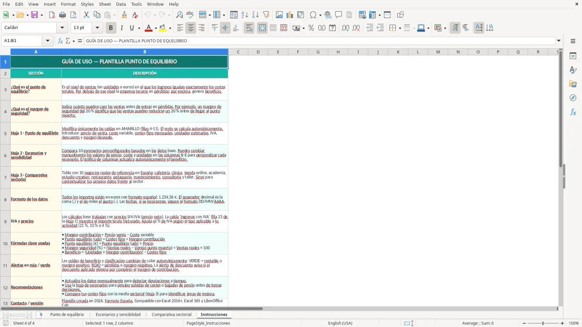Screen dimensions: 582x327
Task: Insert comment speech bubble icon
Action: point(339,15)
